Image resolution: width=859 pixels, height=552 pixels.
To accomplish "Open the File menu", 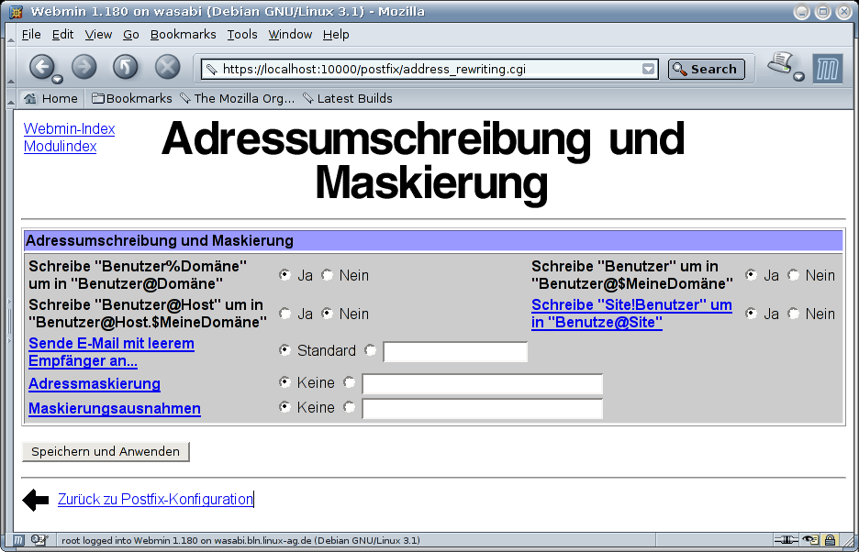I will [x=31, y=35].
